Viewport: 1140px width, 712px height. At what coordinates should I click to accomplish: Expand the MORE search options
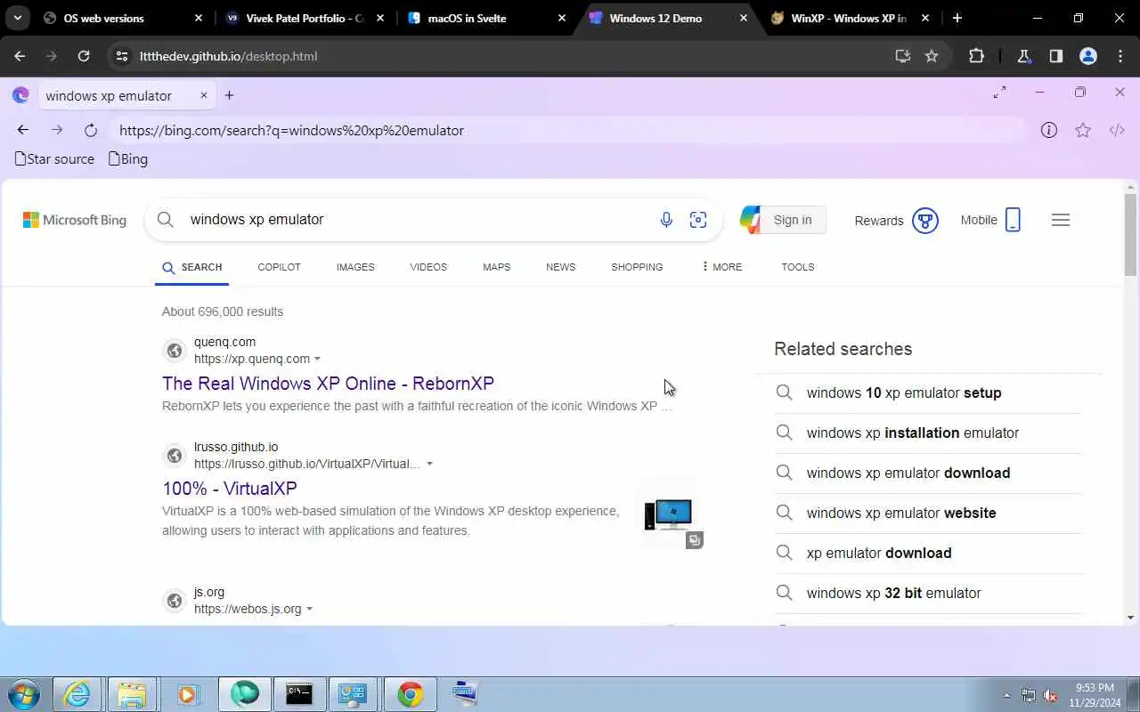tap(721, 267)
